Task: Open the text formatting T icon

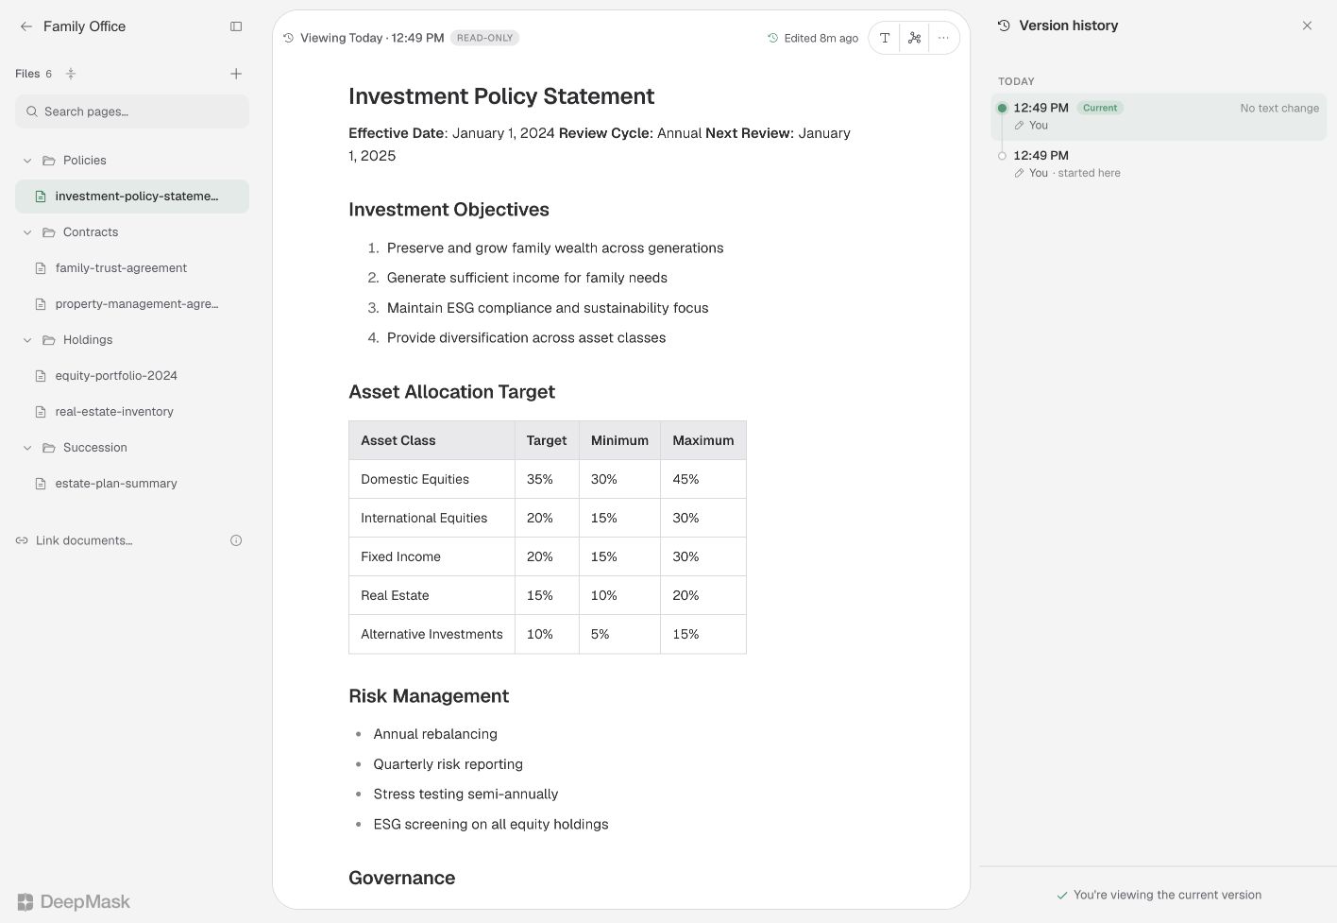Action: tap(885, 38)
